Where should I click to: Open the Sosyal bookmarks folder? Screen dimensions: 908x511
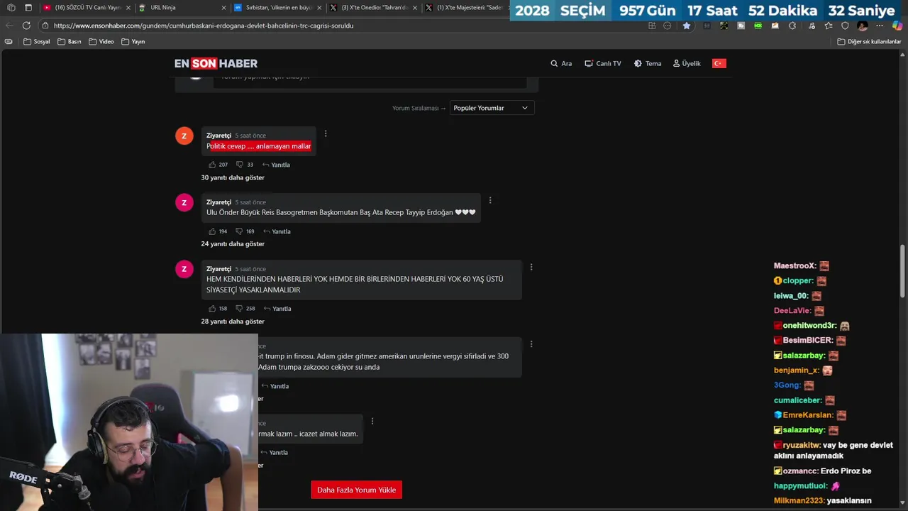37,41
